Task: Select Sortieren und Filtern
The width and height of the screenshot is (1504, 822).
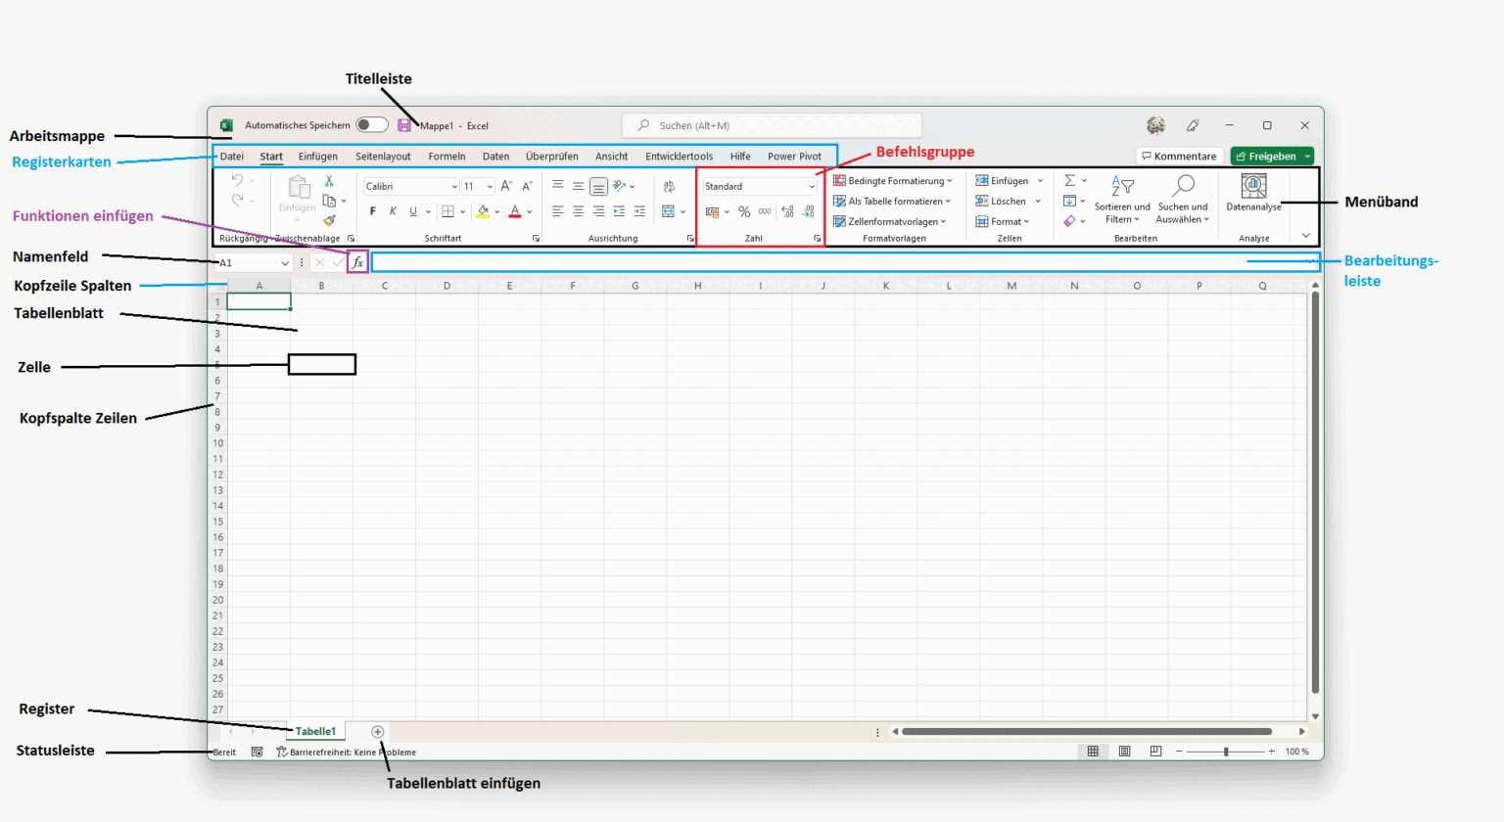Action: (x=1121, y=201)
